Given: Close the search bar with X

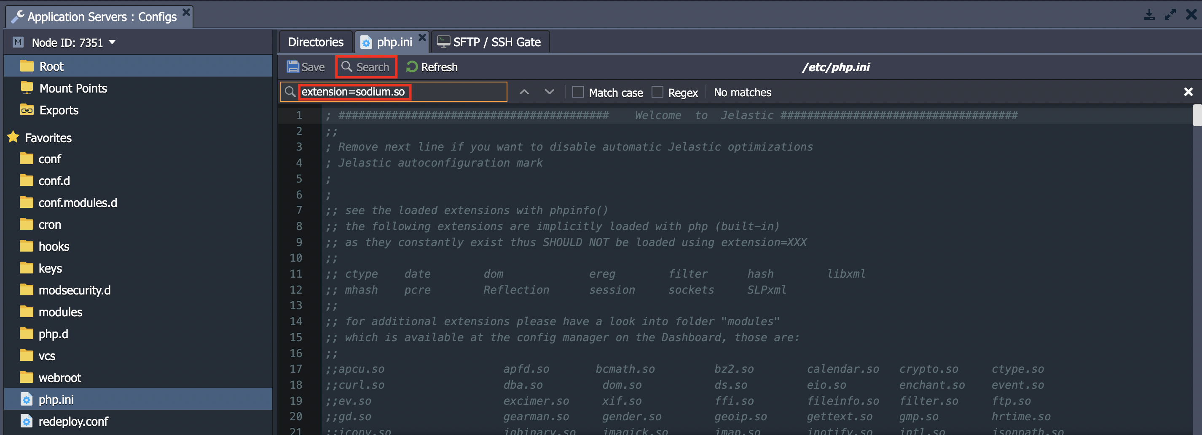Looking at the screenshot, I should click(x=1189, y=92).
